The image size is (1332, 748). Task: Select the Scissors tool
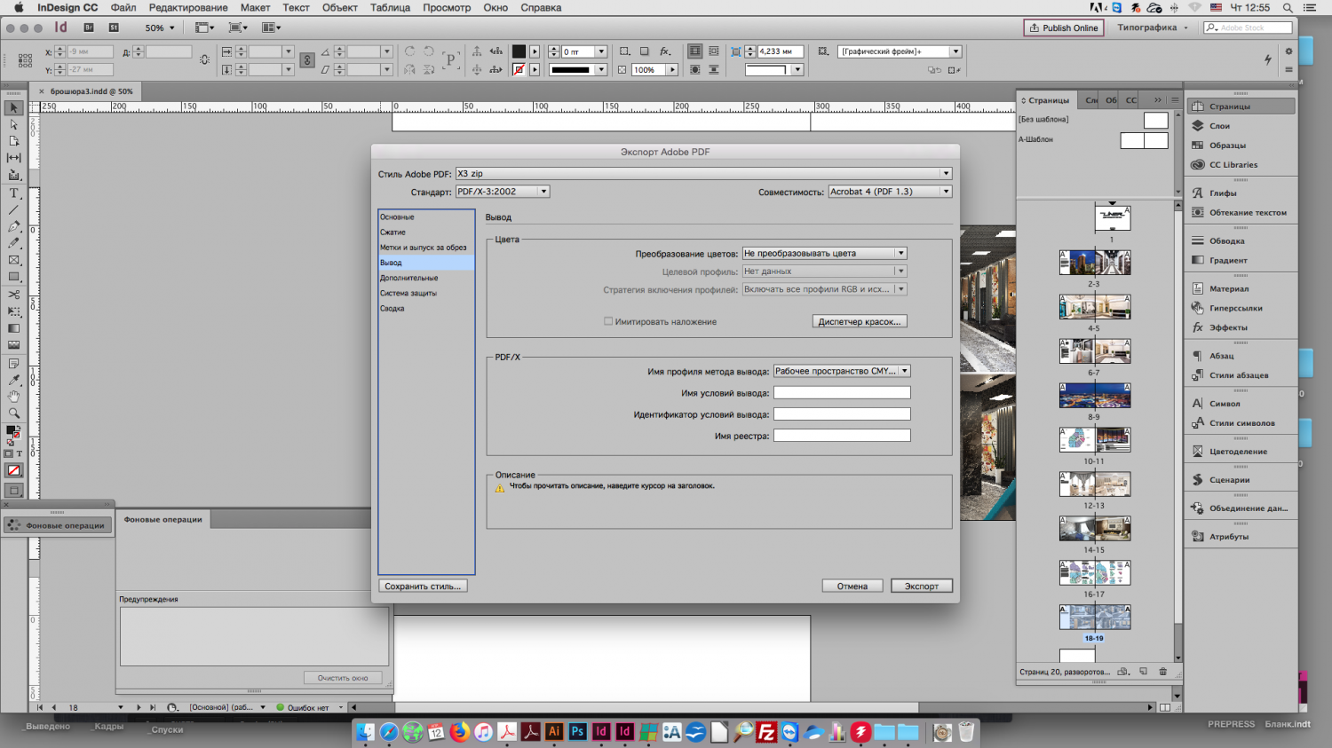coord(13,295)
